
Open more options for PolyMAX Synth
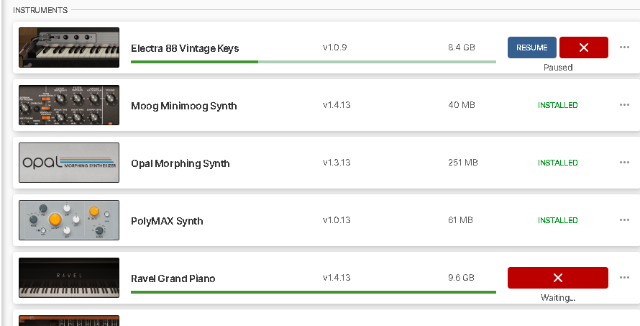pyautogui.click(x=624, y=220)
